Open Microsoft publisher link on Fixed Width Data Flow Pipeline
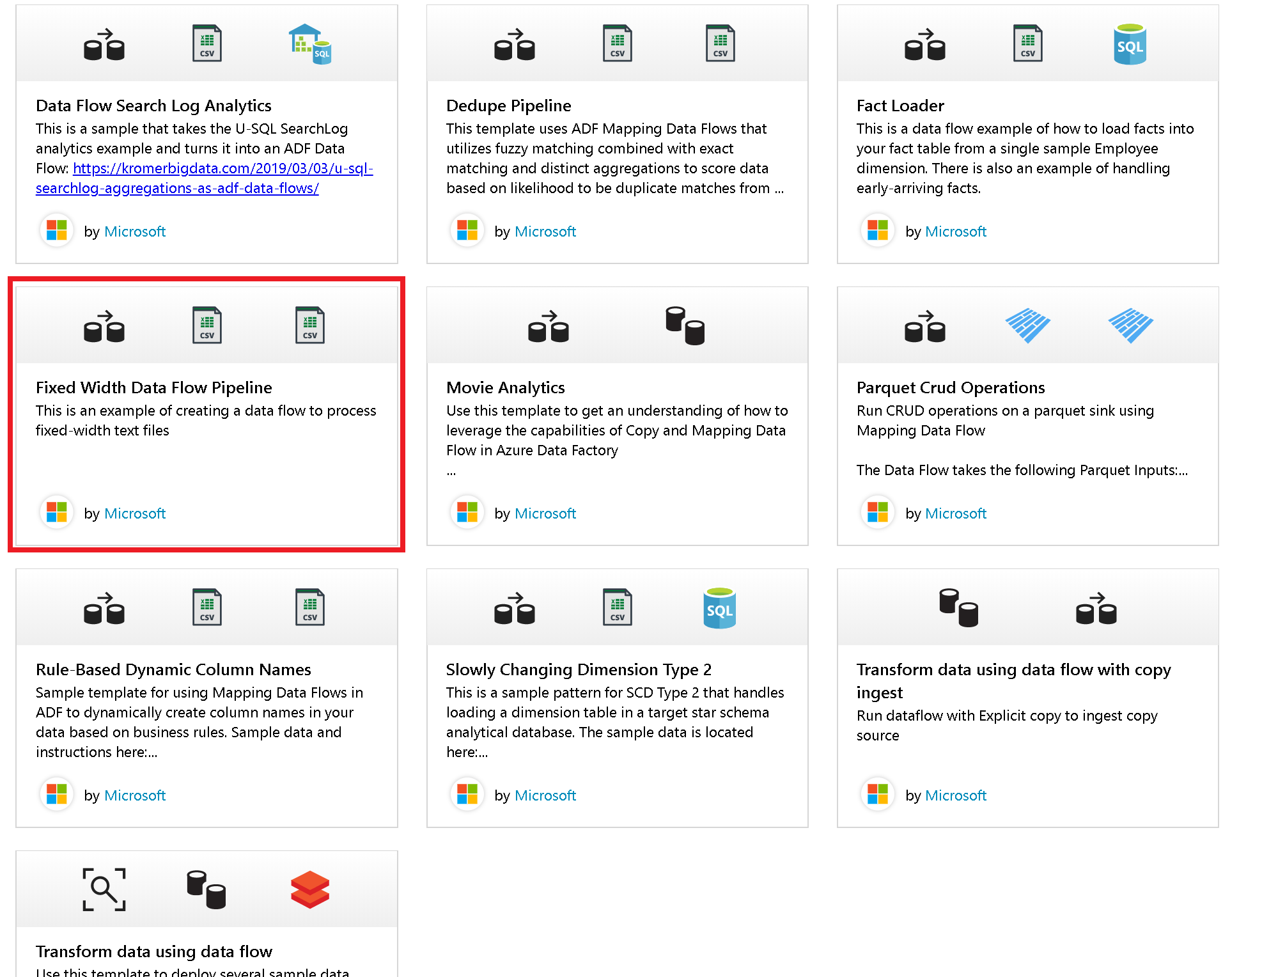Viewport: 1262px width, 977px height. (x=135, y=513)
